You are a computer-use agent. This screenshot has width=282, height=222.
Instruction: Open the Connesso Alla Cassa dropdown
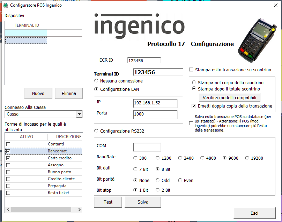point(79,114)
